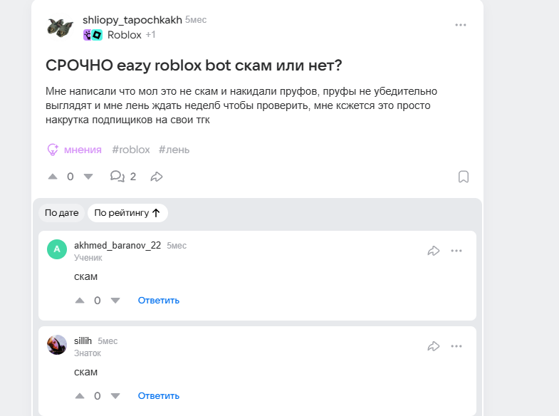This screenshot has height=416, width=559.
Task: Sort comments by По рейтингу
Action: click(127, 212)
